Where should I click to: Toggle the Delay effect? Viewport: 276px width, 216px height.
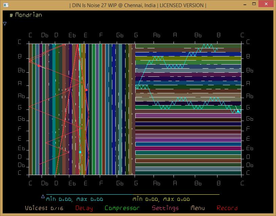coord(84,208)
